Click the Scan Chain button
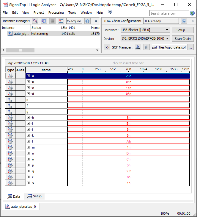The image size is (197, 217). click(x=182, y=39)
